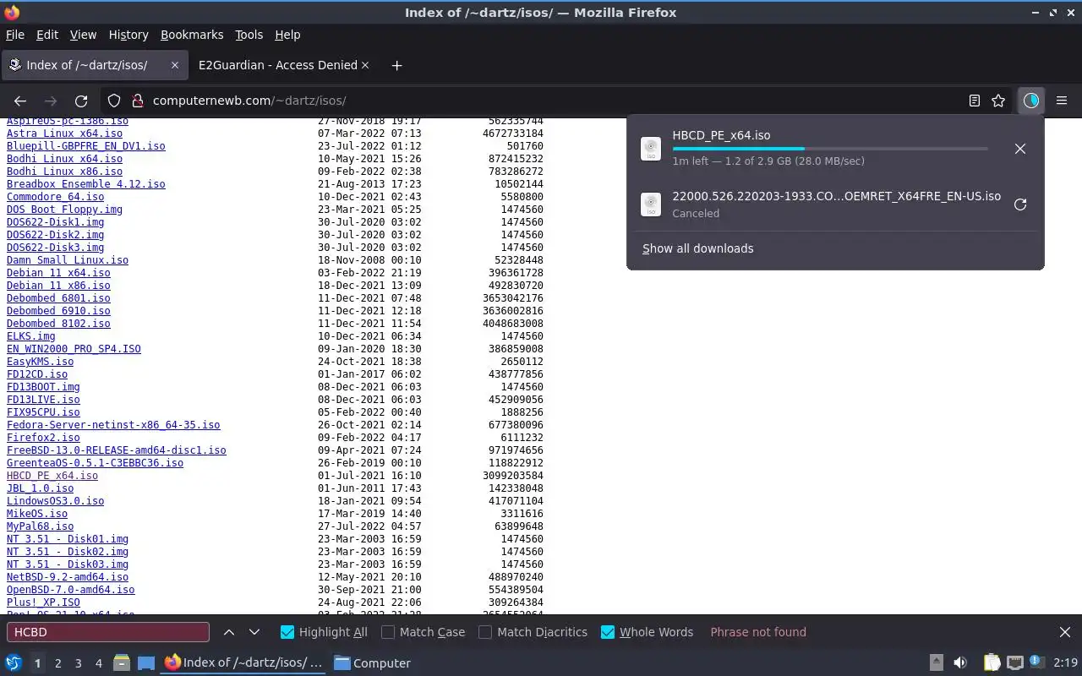Image resolution: width=1082 pixels, height=676 pixels.
Task: Reload the current page
Action: pos(81,101)
